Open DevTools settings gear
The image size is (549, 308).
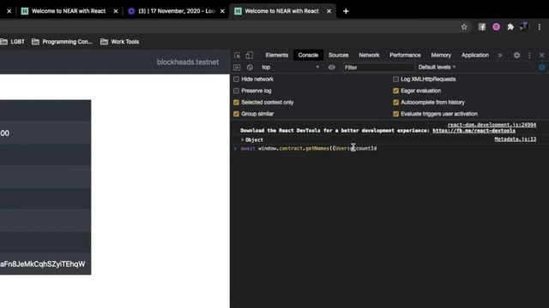(x=516, y=55)
